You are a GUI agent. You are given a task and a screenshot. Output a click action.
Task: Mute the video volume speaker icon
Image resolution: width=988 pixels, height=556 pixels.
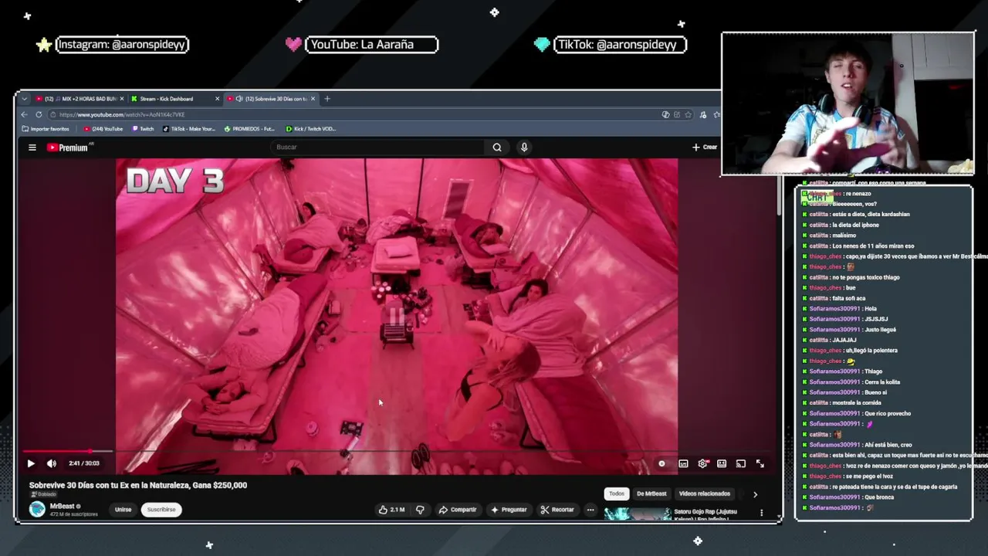point(52,463)
